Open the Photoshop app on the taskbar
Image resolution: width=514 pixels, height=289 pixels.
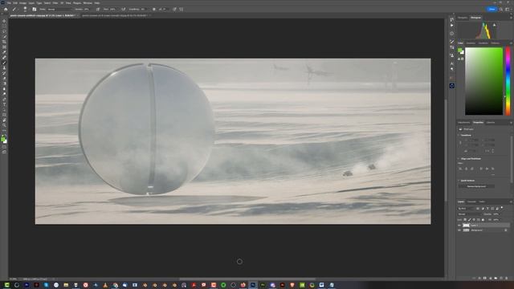click(x=253, y=285)
